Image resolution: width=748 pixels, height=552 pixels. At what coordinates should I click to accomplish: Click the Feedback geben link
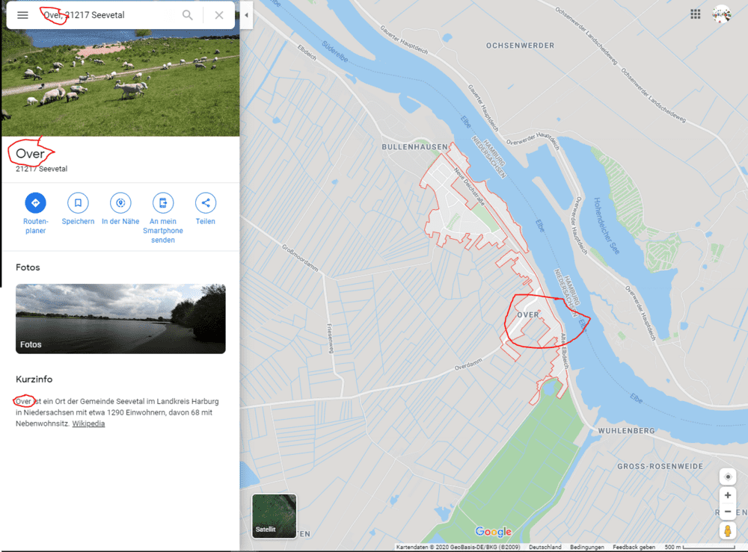coord(634,548)
